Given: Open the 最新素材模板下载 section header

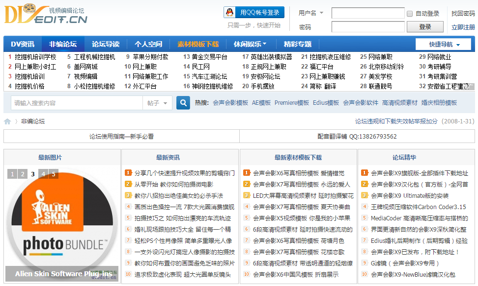Looking at the screenshot, I should coord(298,157).
